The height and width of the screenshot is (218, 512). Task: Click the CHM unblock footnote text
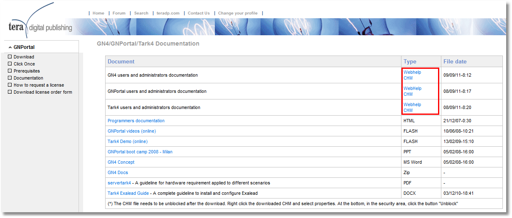point(283,203)
